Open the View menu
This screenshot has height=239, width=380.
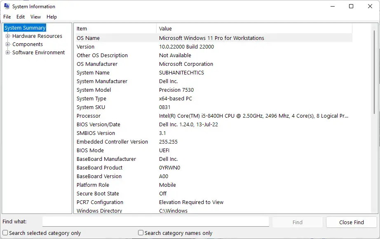[x=35, y=17]
